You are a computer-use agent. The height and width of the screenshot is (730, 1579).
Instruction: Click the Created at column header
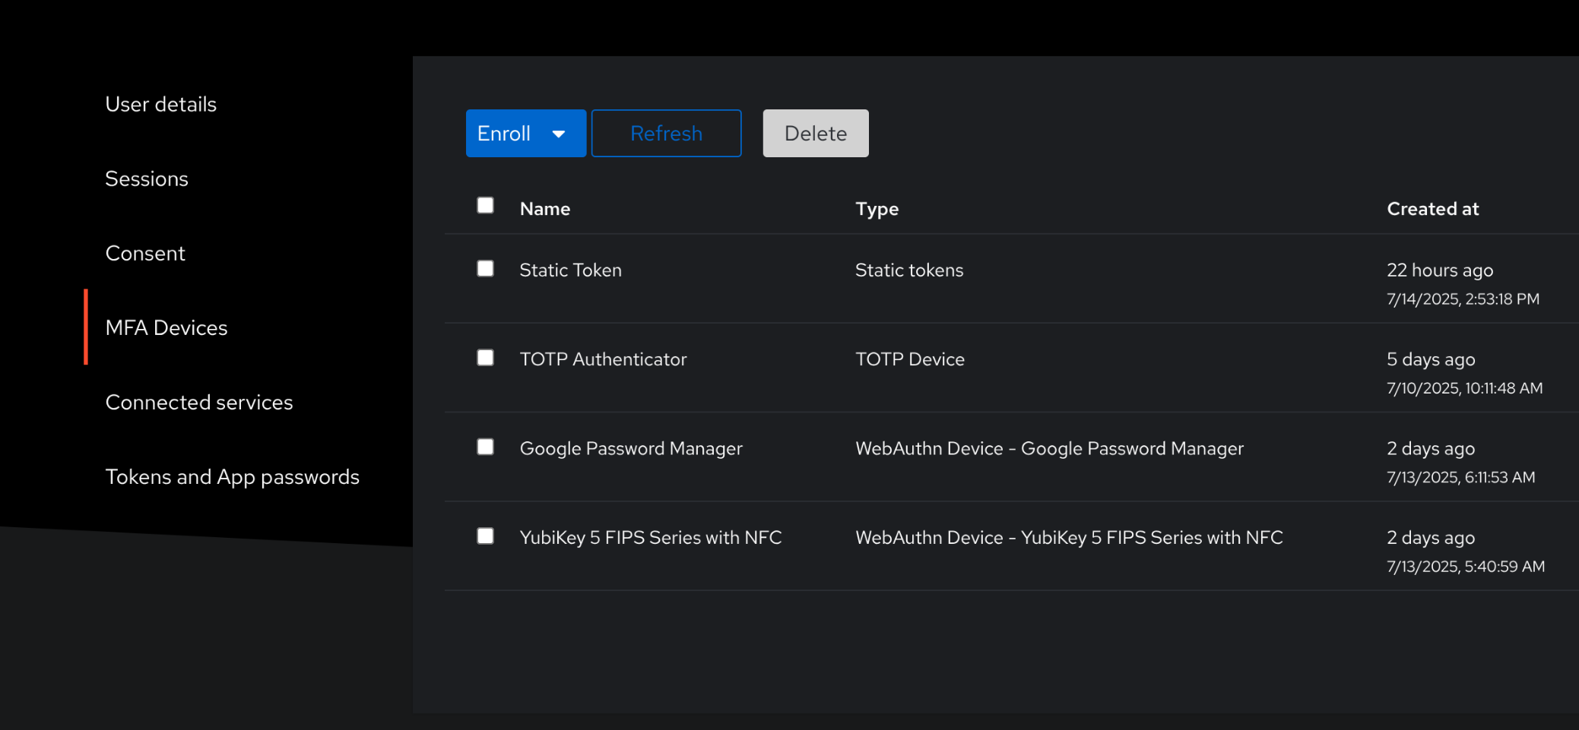coord(1432,209)
